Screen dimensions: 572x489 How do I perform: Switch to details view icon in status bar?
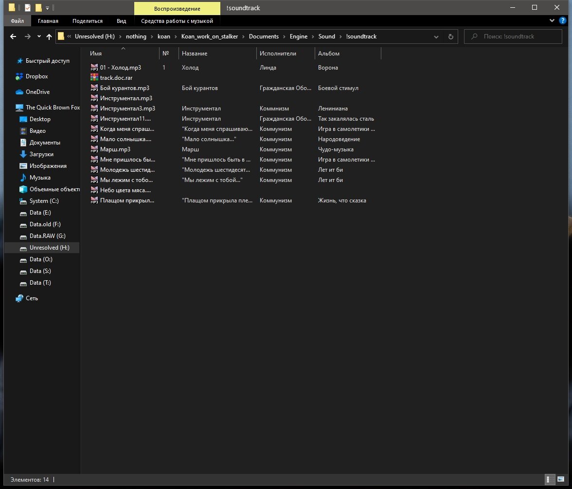click(x=549, y=479)
